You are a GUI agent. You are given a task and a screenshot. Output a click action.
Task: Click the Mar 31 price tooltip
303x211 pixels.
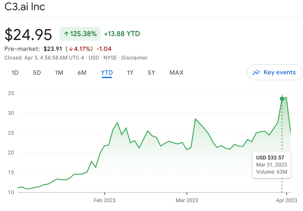(x=272, y=165)
